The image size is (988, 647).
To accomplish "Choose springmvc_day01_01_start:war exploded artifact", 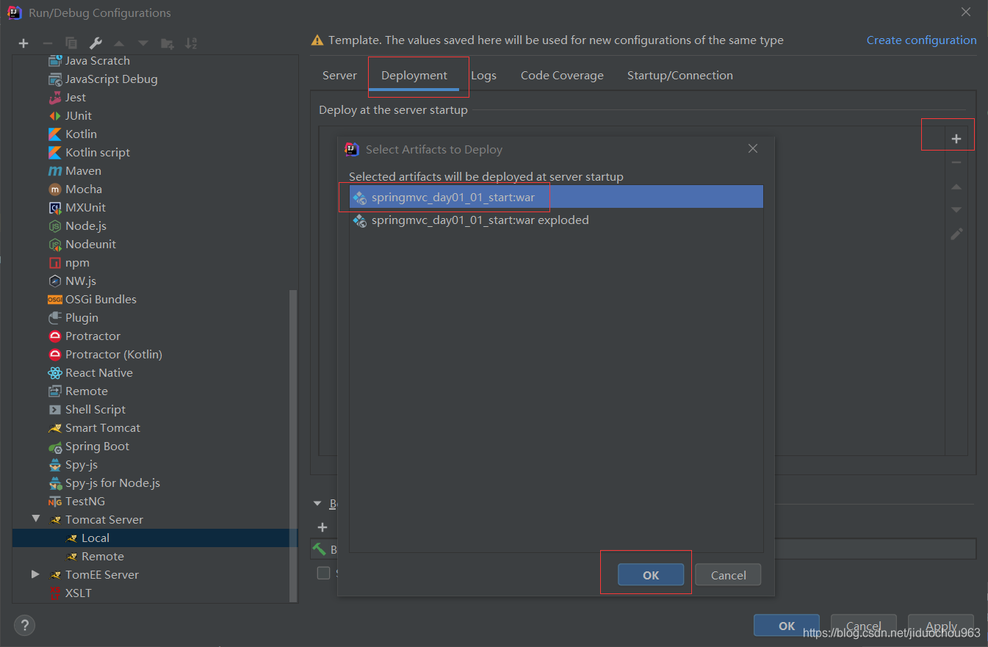I will (556, 220).
